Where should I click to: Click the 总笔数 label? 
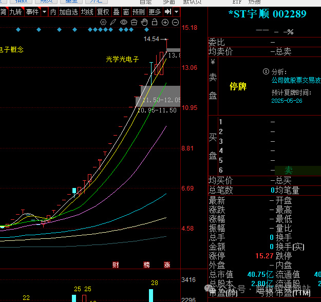pos(221,190)
